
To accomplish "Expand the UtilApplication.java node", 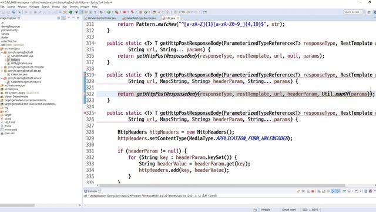I will coord(5,64).
